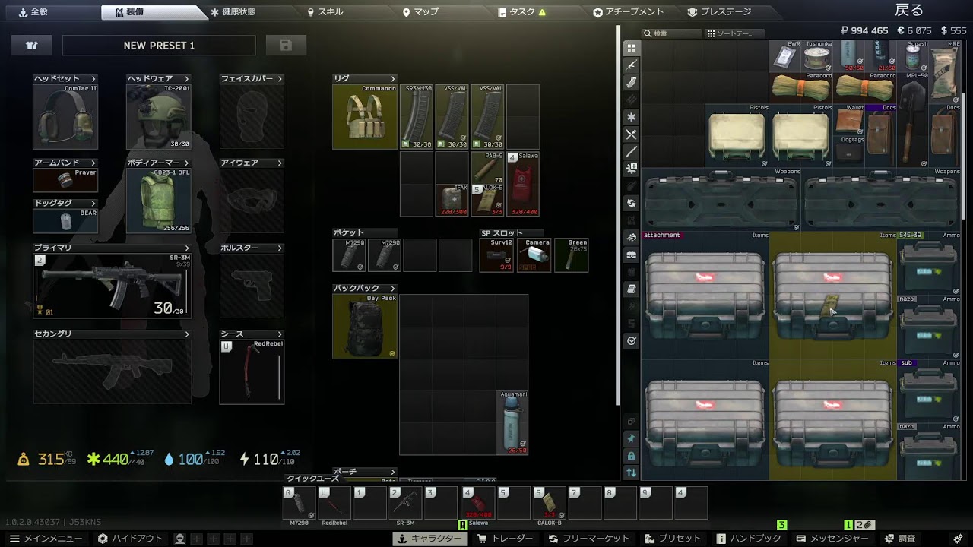Expand the セカンダリ slot arrow

click(x=187, y=334)
